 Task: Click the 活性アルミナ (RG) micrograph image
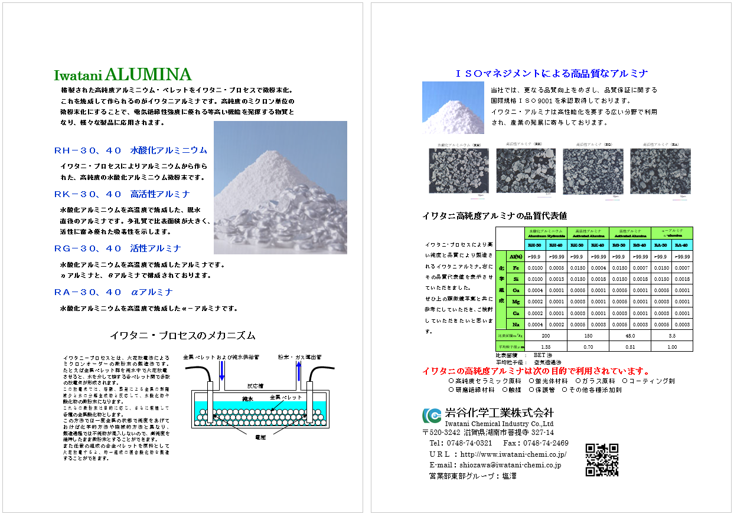pyautogui.click(x=593, y=171)
